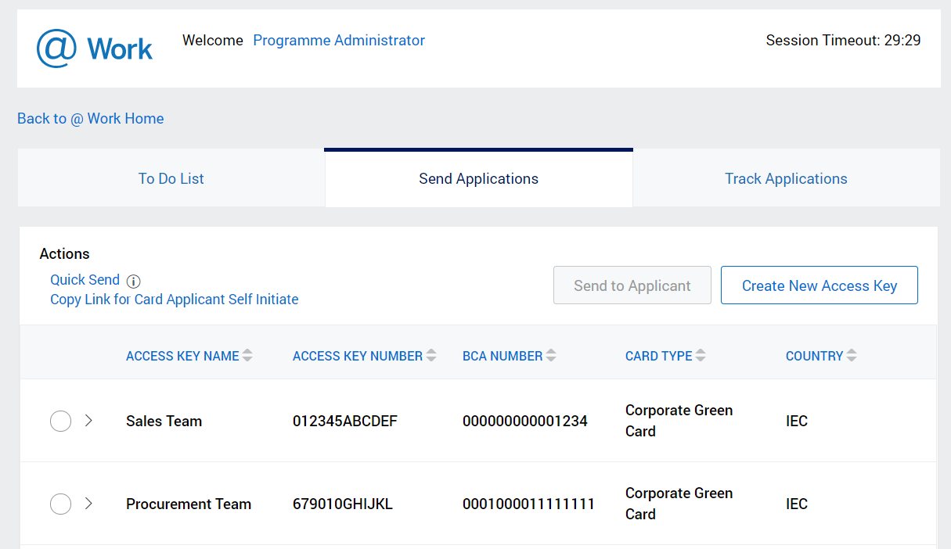Click the Send to Applicant button
The height and width of the screenshot is (549, 951).
pos(632,285)
